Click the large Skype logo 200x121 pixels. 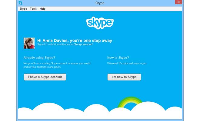(x=100, y=23)
